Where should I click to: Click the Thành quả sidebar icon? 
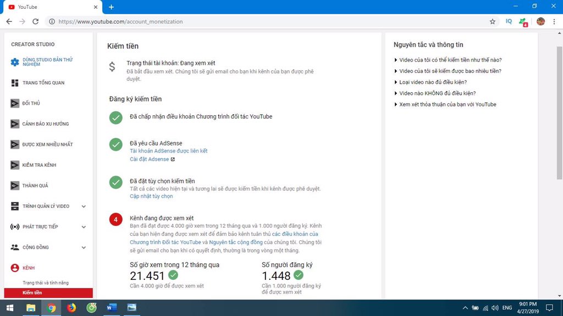tap(15, 185)
